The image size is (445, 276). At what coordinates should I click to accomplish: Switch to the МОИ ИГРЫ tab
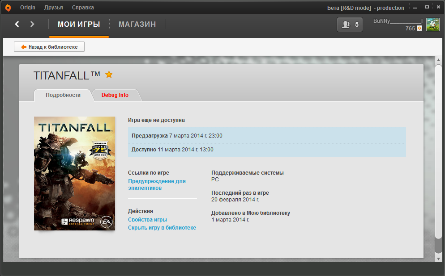79,25
